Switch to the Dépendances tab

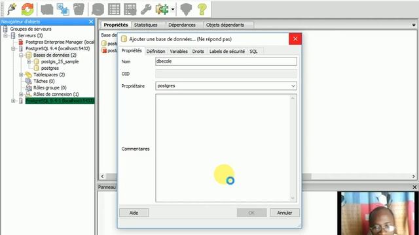point(182,25)
